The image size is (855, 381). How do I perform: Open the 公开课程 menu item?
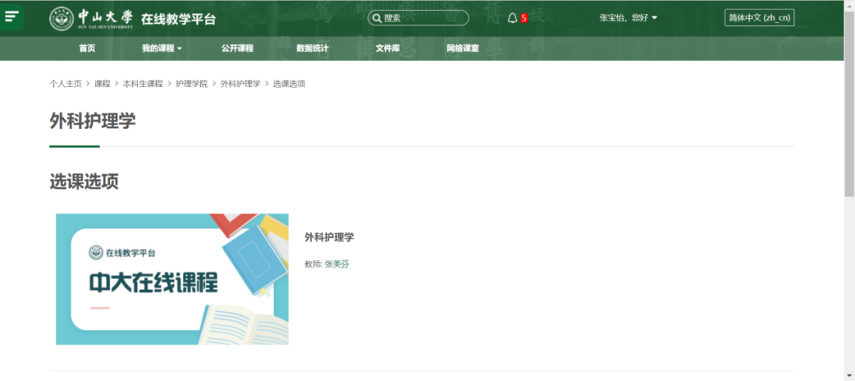pyautogui.click(x=237, y=48)
